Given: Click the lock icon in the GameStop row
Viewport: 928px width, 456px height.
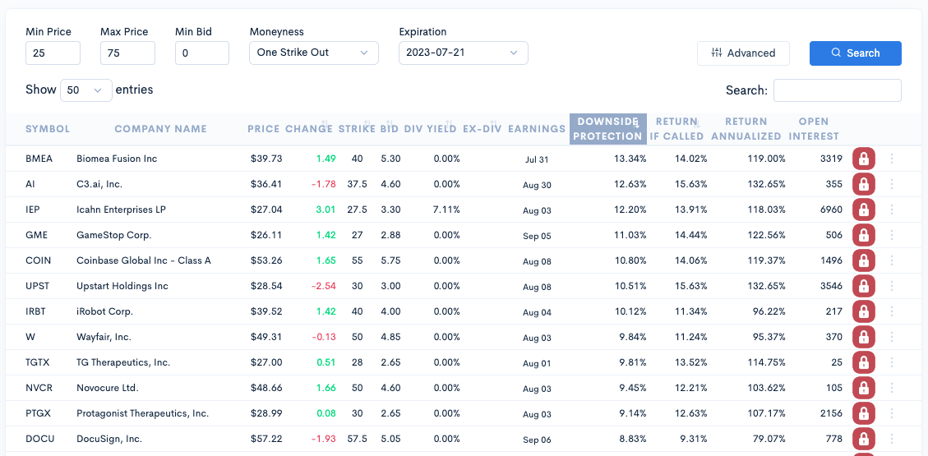Looking at the screenshot, I should coord(864,235).
